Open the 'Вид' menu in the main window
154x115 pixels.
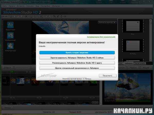(x=37, y=6)
